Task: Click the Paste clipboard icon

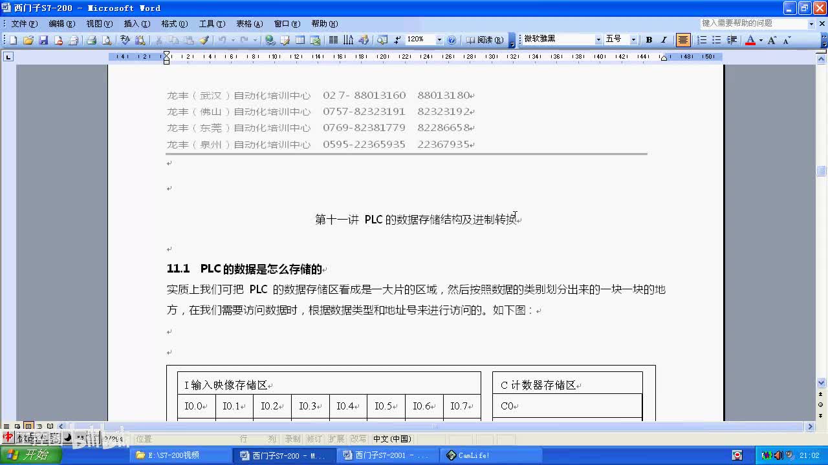Action: (x=188, y=40)
